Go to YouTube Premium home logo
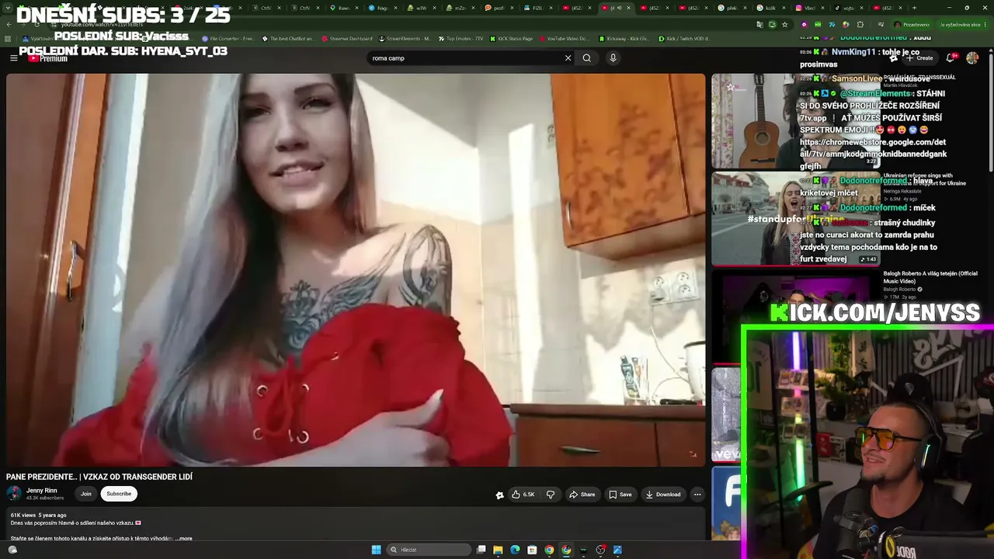The height and width of the screenshot is (559, 994). pyautogui.click(x=48, y=58)
